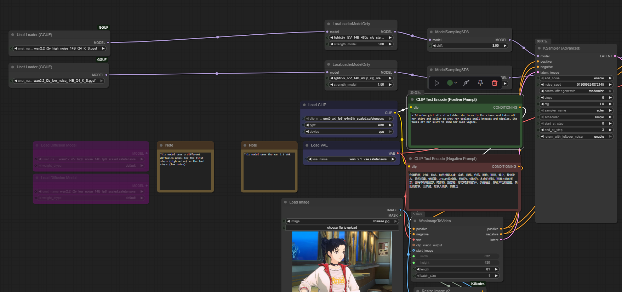Click the VAE output slot on Load VAE
The image size is (622, 292).
pyautogui.click(x=398, y=153)
